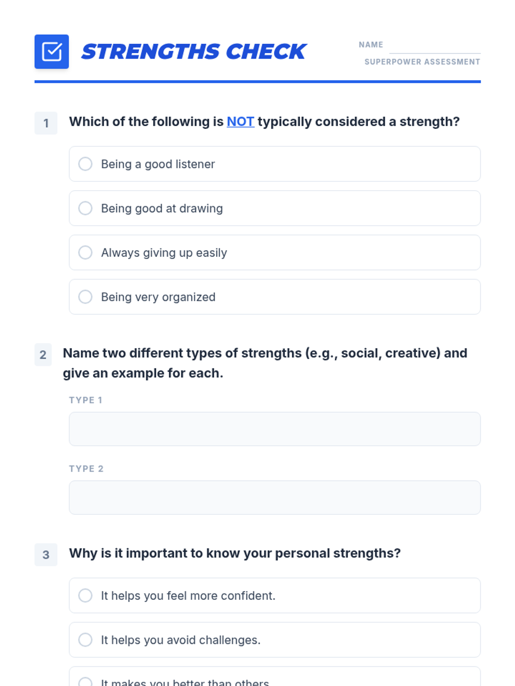
Task: Click question 3 heading text
Action: 235,553
